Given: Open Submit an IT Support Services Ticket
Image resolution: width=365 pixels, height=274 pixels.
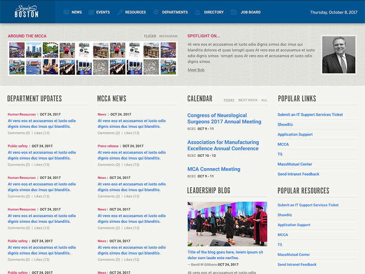Looking at the screenshot, I should (x=310, y=115).
